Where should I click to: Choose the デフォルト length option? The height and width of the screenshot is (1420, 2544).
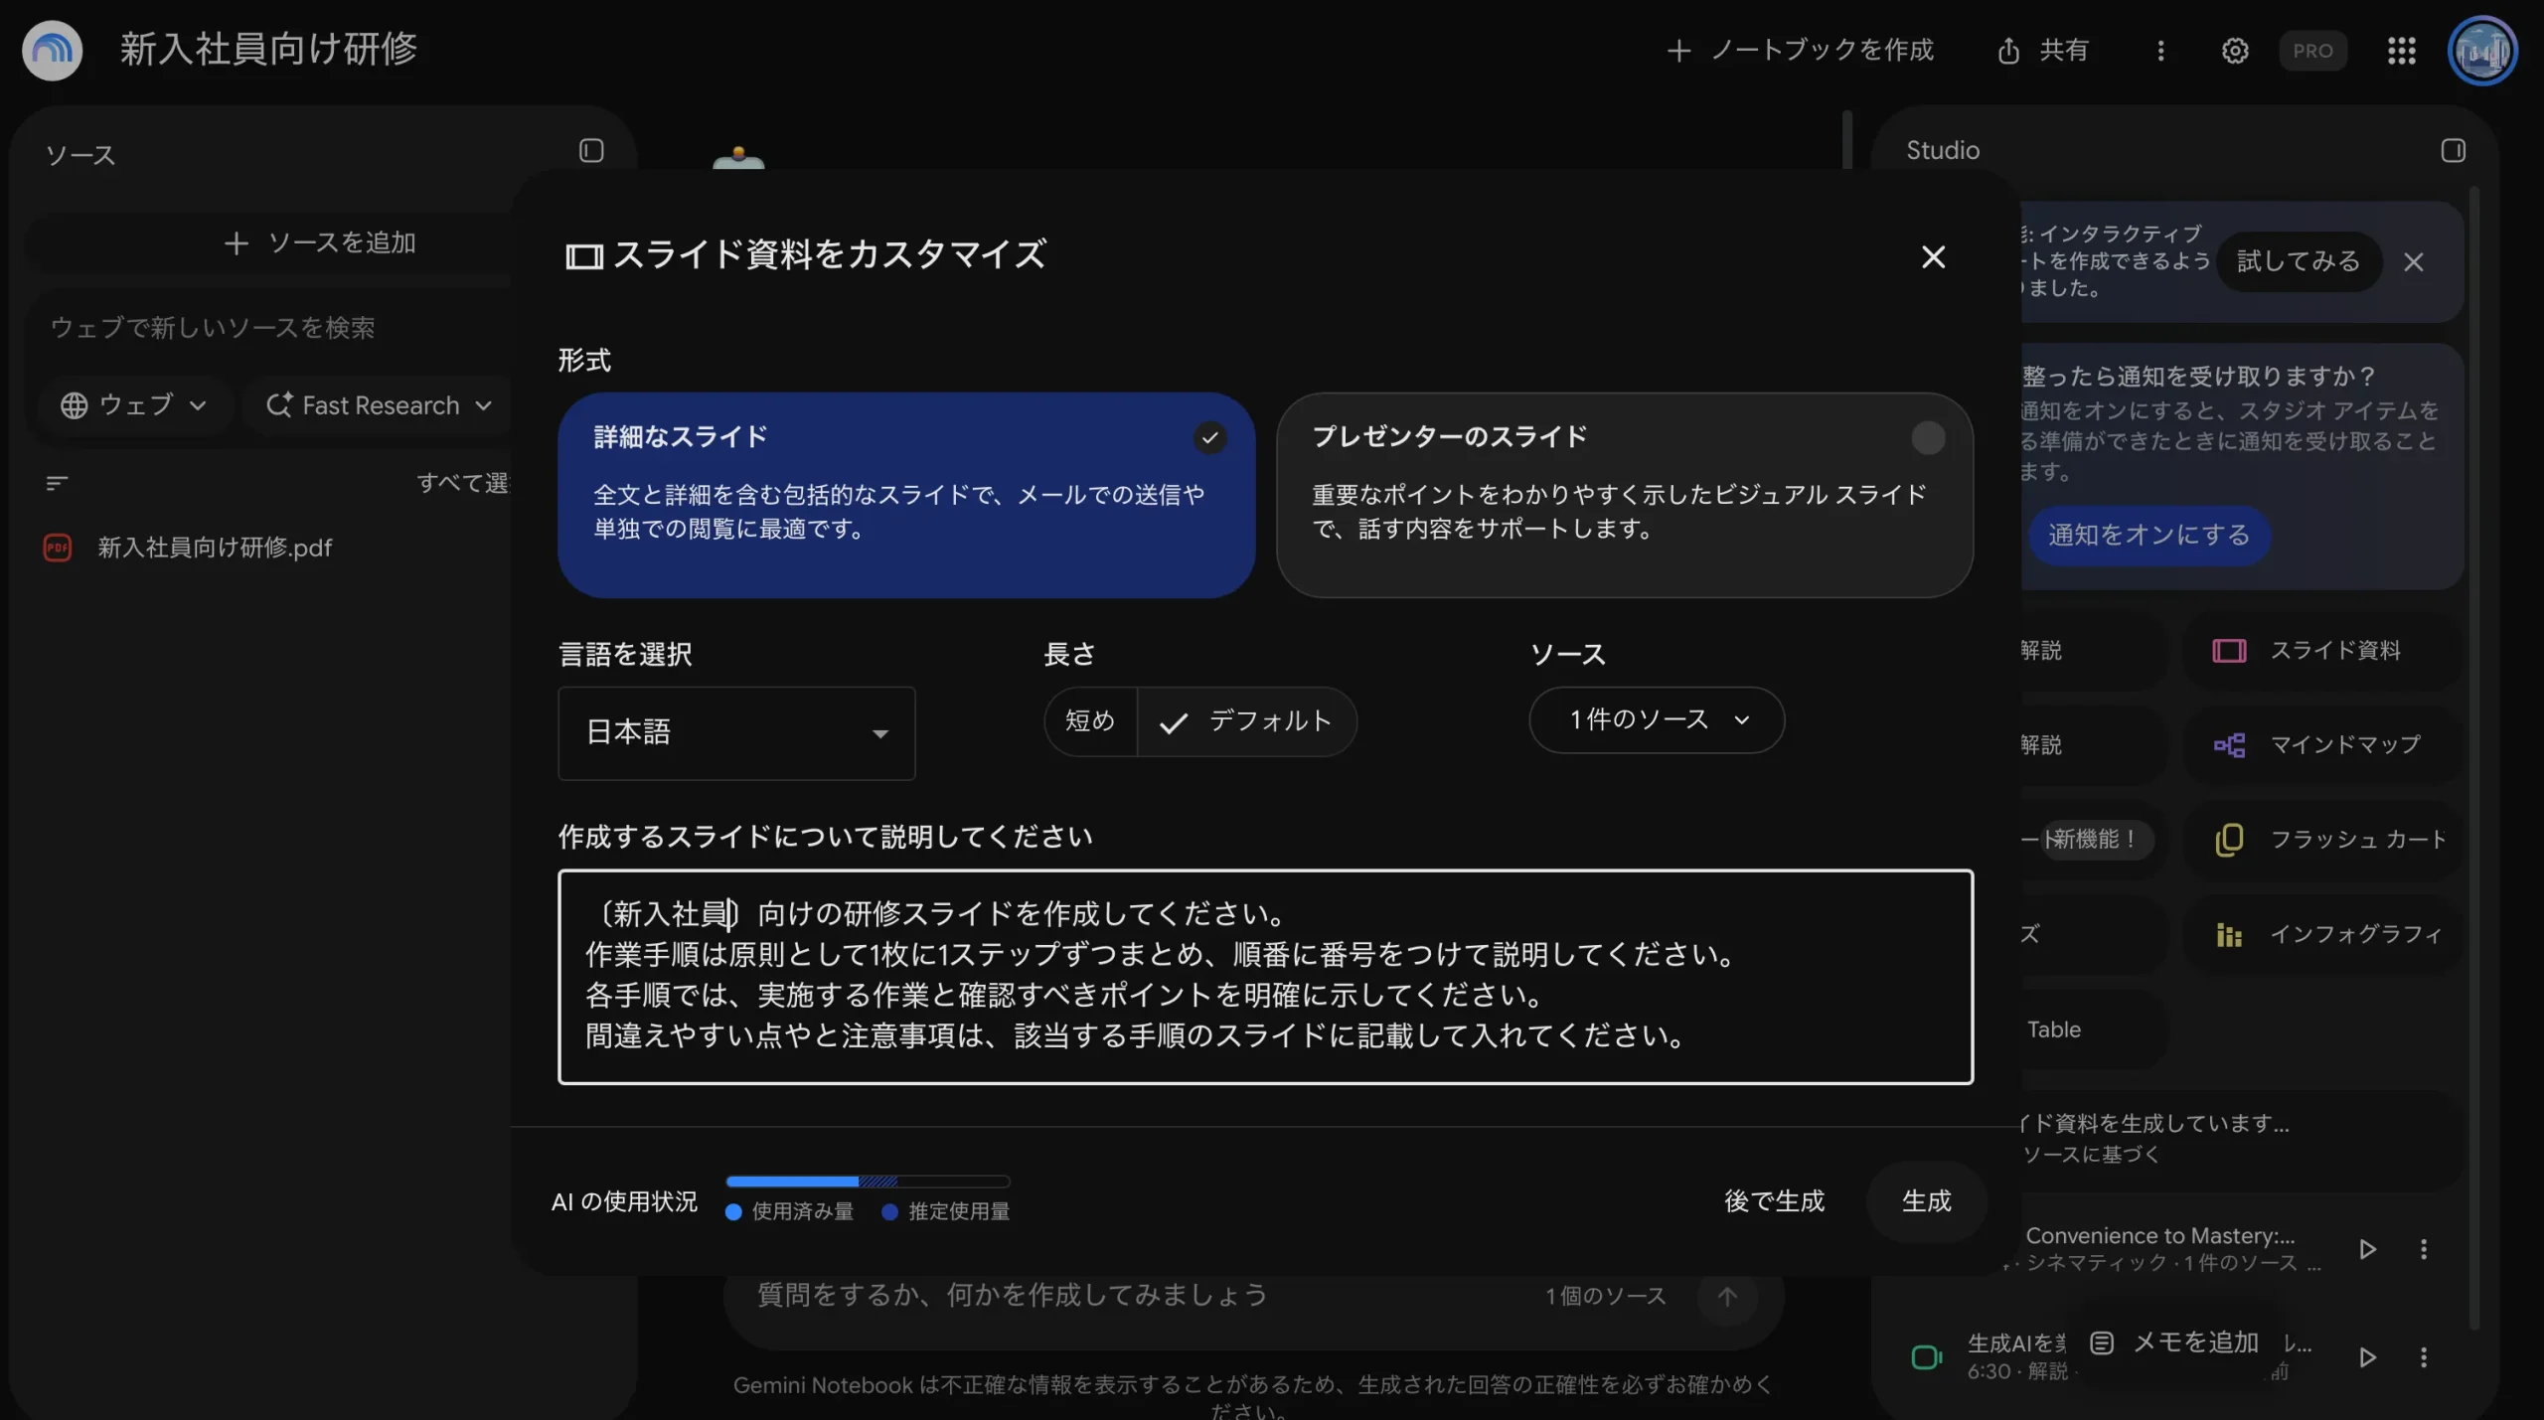pos(1247,721)
